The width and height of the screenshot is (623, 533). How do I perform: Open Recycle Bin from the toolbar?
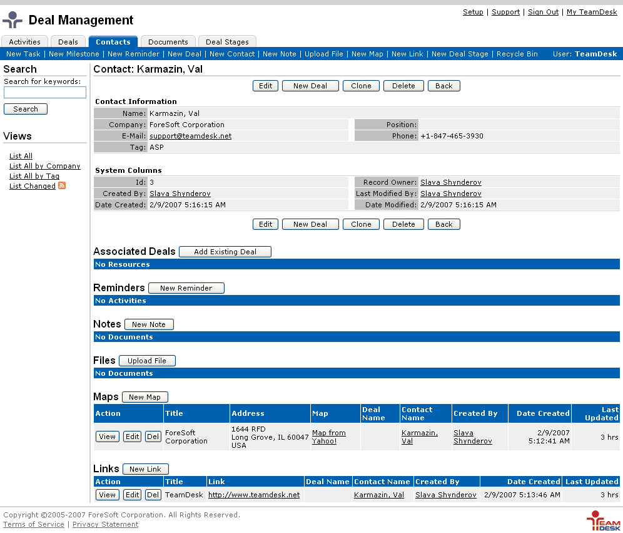[x=517, y=54]
